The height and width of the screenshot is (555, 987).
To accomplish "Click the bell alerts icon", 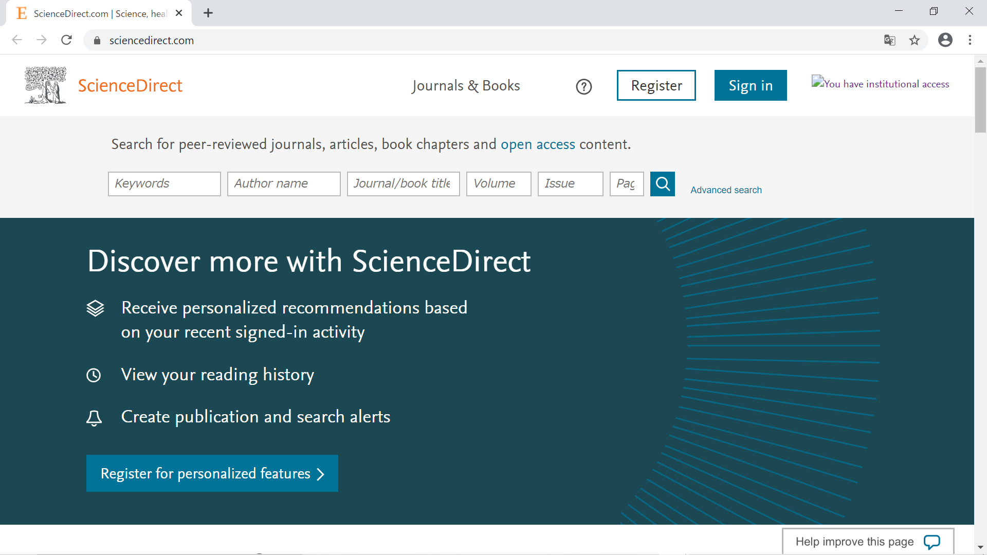I will point(94,418).
